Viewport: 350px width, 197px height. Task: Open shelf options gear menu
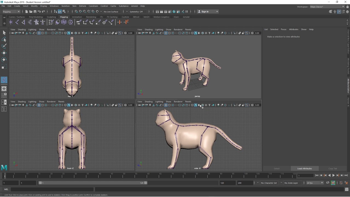(x=4, y=24)
